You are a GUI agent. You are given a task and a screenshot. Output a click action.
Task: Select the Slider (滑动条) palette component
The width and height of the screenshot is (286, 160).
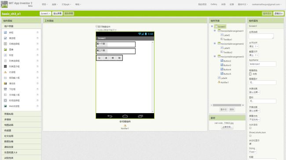tap(12, 83)
